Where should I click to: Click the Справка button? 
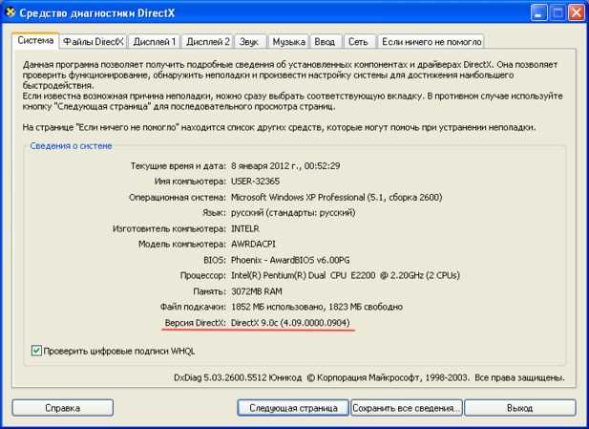63,408
